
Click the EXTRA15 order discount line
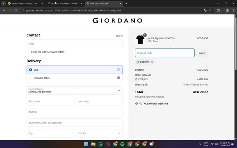click(171, 79)
